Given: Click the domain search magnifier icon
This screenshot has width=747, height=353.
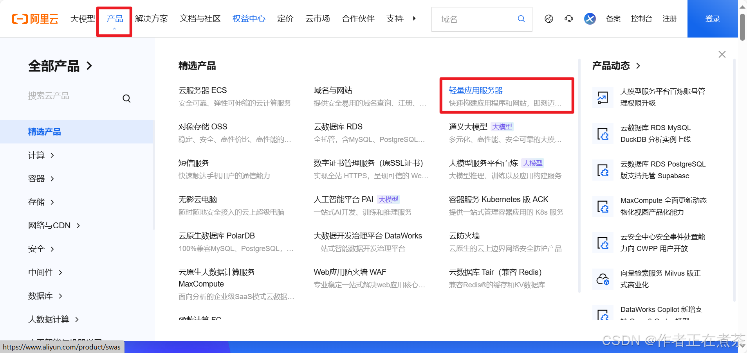Looking at the screenshot, I should click(x=521, y=19).
